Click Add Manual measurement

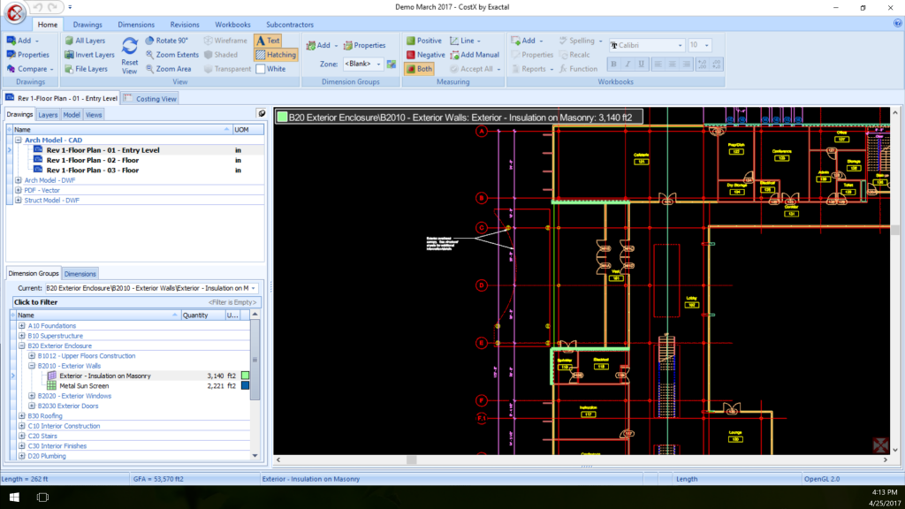coord(475,55)
